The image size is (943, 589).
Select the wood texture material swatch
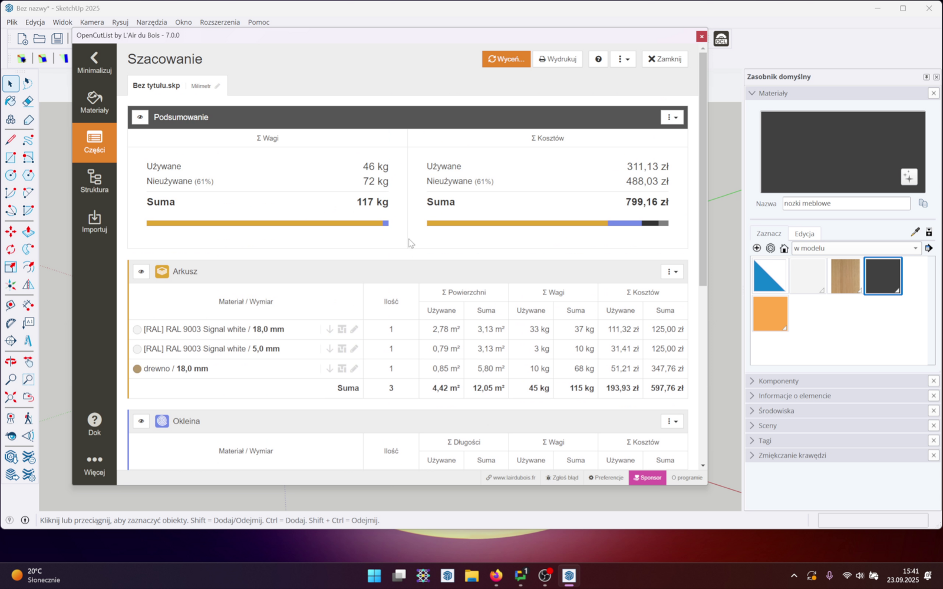845,276
